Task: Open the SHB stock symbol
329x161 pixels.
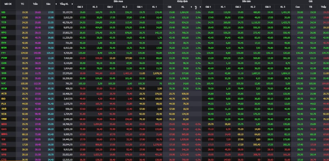Action: [x=4, y=73]
